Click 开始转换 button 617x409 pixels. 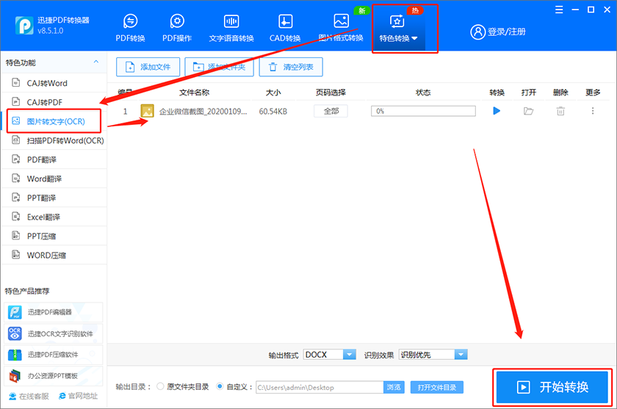(x=552, y=387)
